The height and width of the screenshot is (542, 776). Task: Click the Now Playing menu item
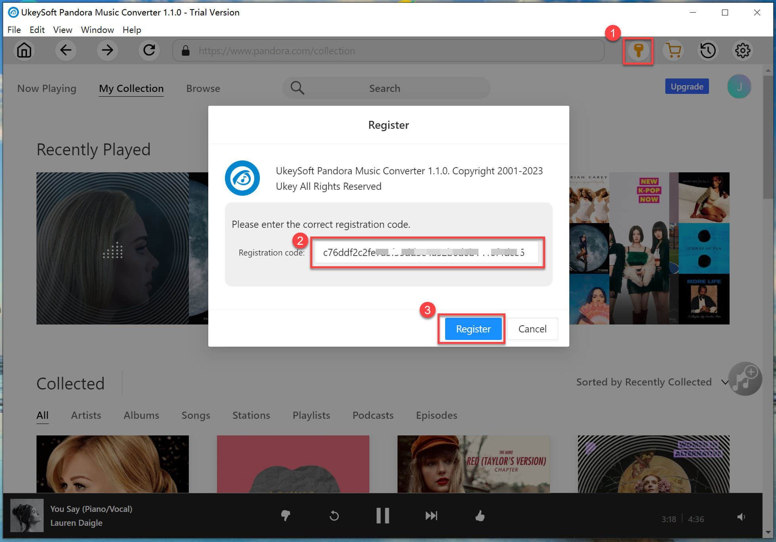46,88
